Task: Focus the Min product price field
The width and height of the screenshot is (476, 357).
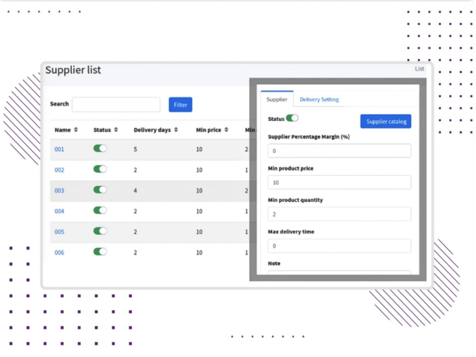Action: coord(340,182)
